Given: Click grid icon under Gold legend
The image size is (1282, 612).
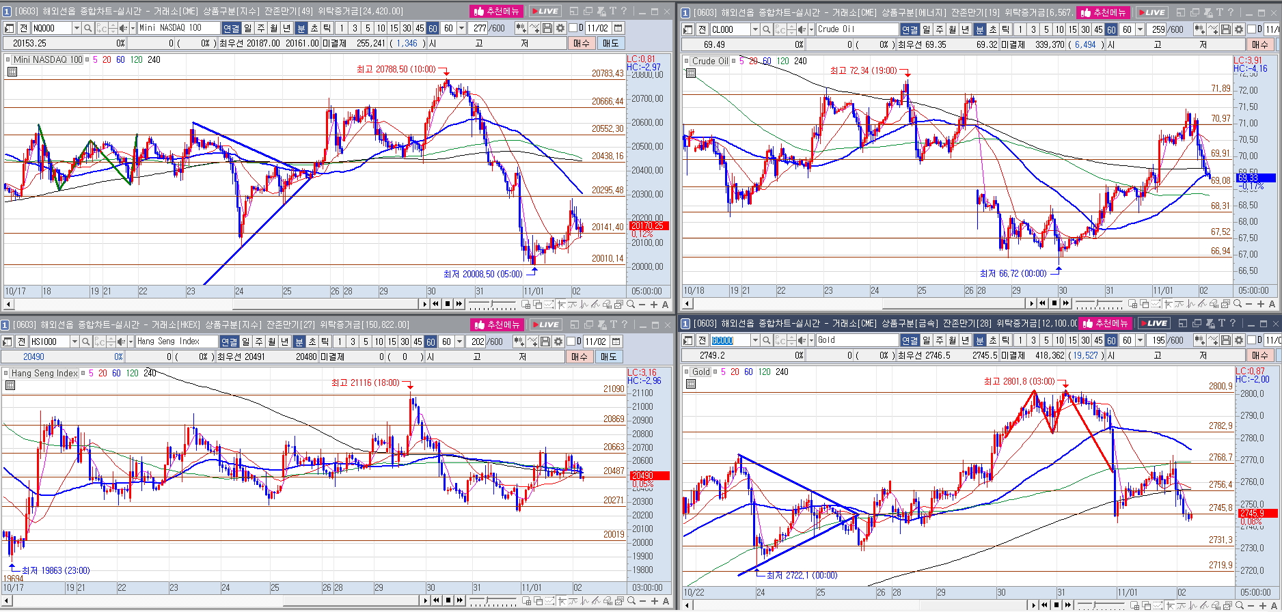Looking at the screenshot, I should (x=691, y=384).
